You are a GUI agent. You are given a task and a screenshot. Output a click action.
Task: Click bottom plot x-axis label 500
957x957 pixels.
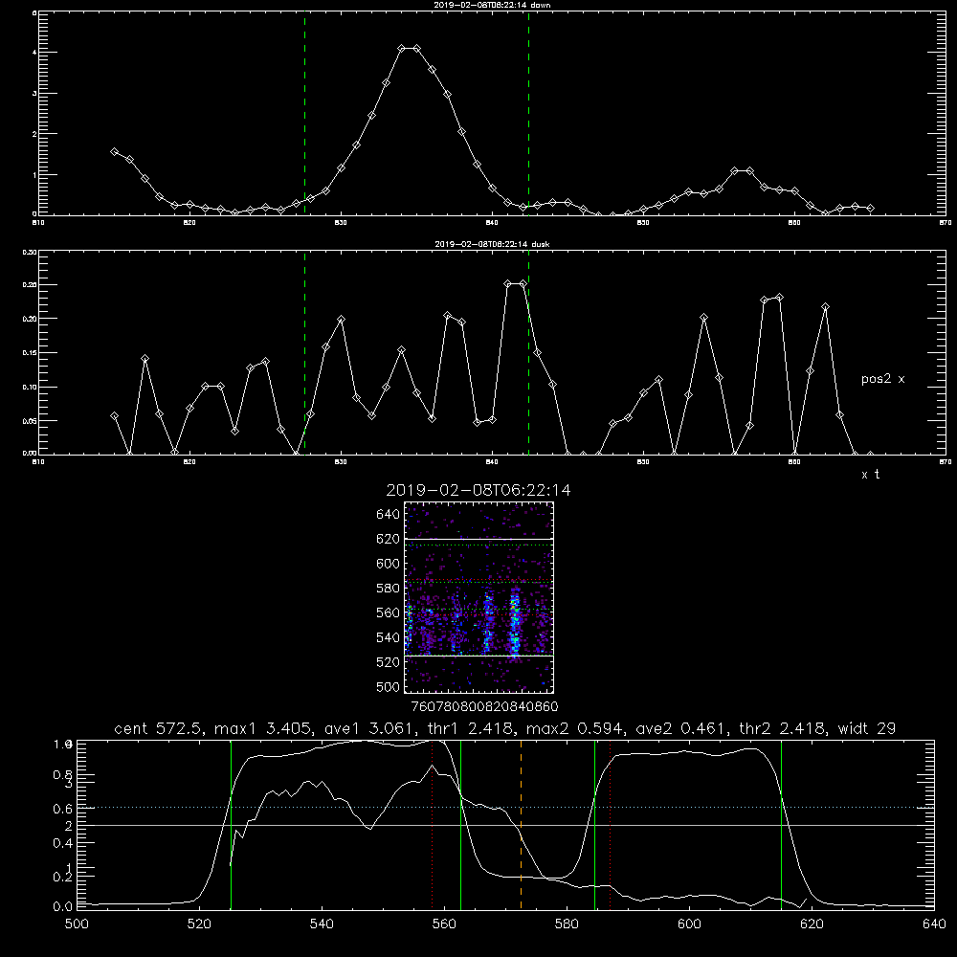77,924
